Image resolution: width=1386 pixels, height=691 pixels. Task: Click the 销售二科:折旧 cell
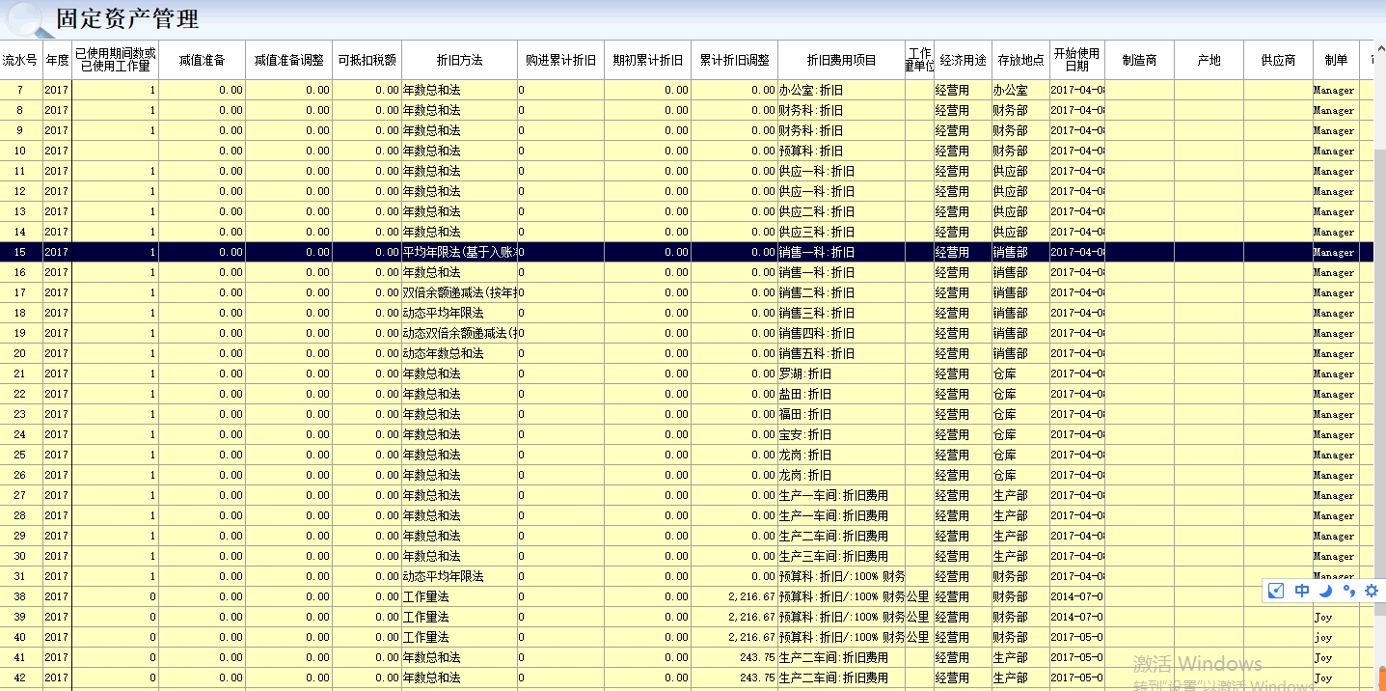(841, 292)
